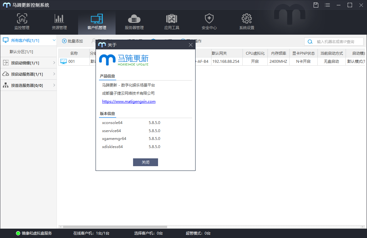Click the 版本信息 section heading

click(x=107, y=113)
